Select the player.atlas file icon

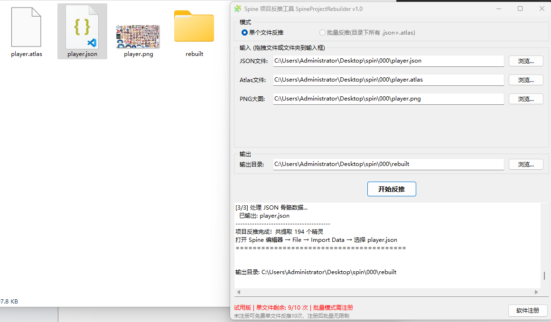pyautogui.click(x=27, y=28)
